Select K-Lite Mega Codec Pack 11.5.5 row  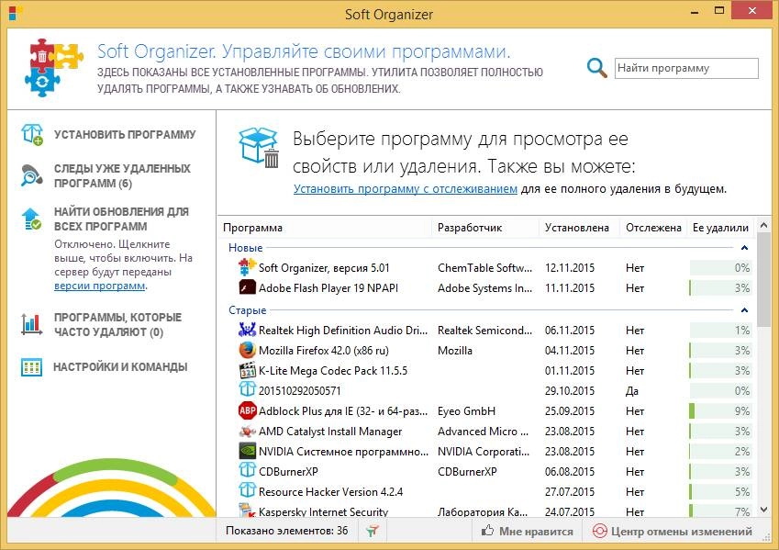(x=486, y=370)
